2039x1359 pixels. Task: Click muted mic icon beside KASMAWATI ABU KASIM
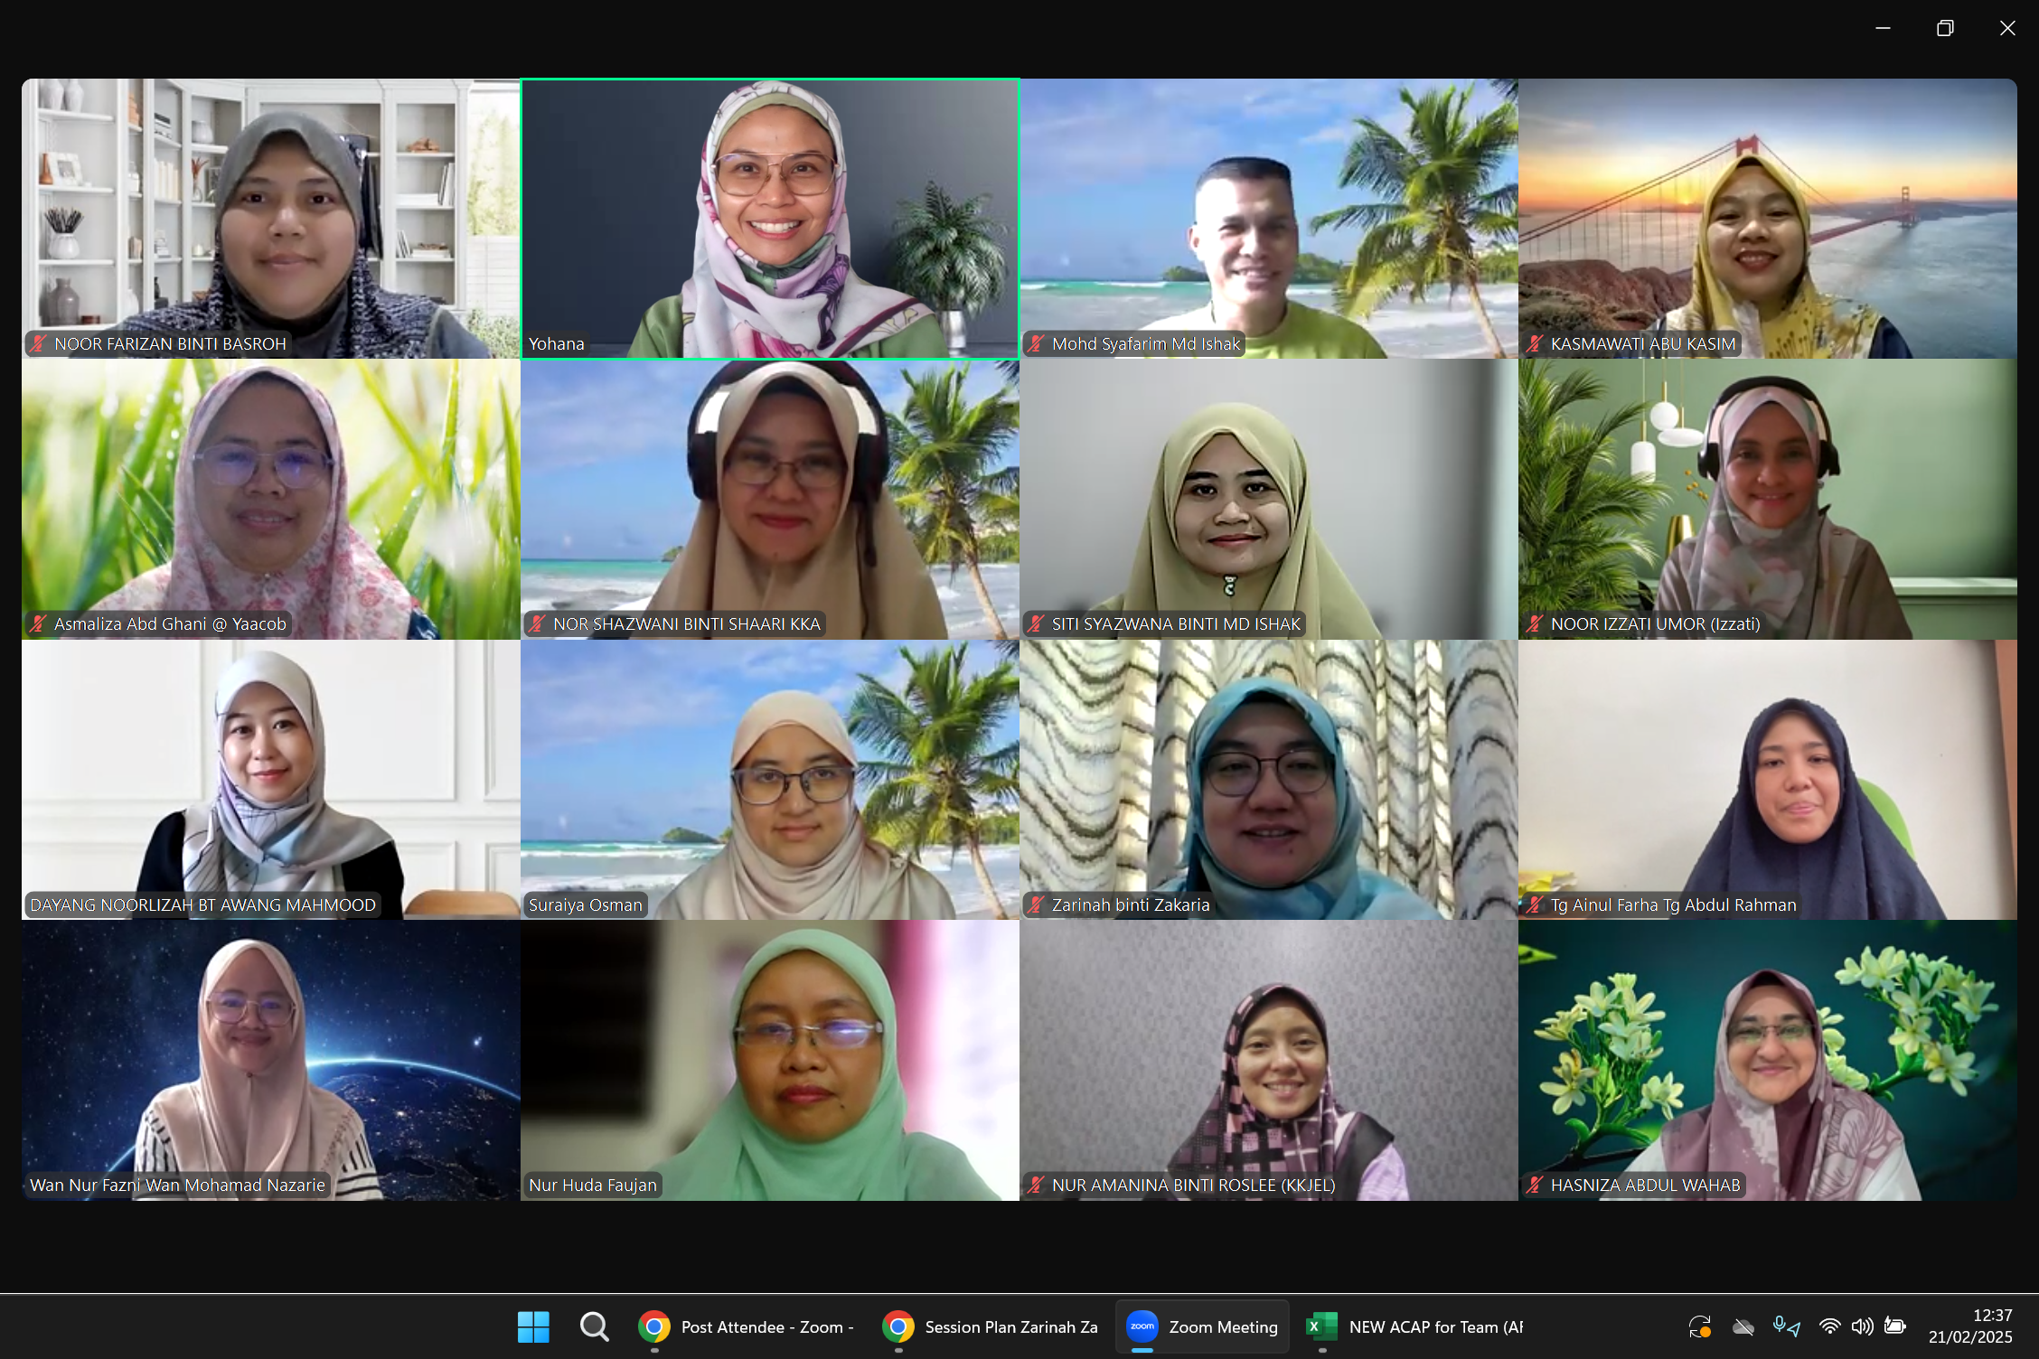pos(1535,343)
